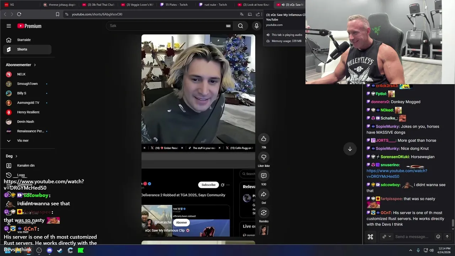The width and height of the screenshot is (455, 256).
Task: Open Billy S channel in subscriptions
Action: click(27, 93)
